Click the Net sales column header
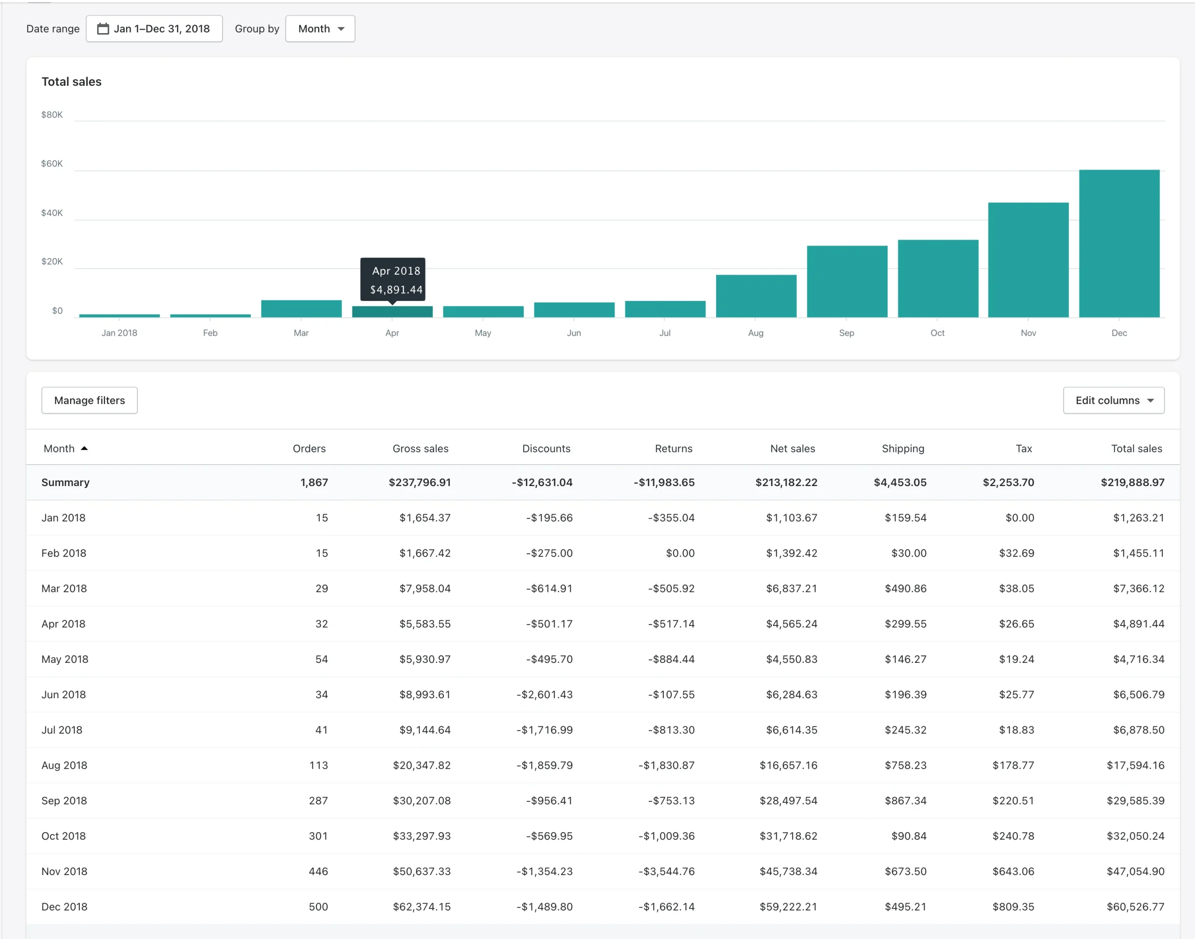Screen dimensions: 1195x939 pos(792,448)
